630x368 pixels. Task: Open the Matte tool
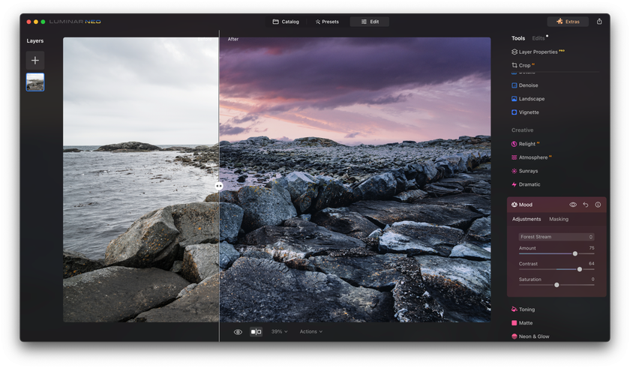coord(522,323)
